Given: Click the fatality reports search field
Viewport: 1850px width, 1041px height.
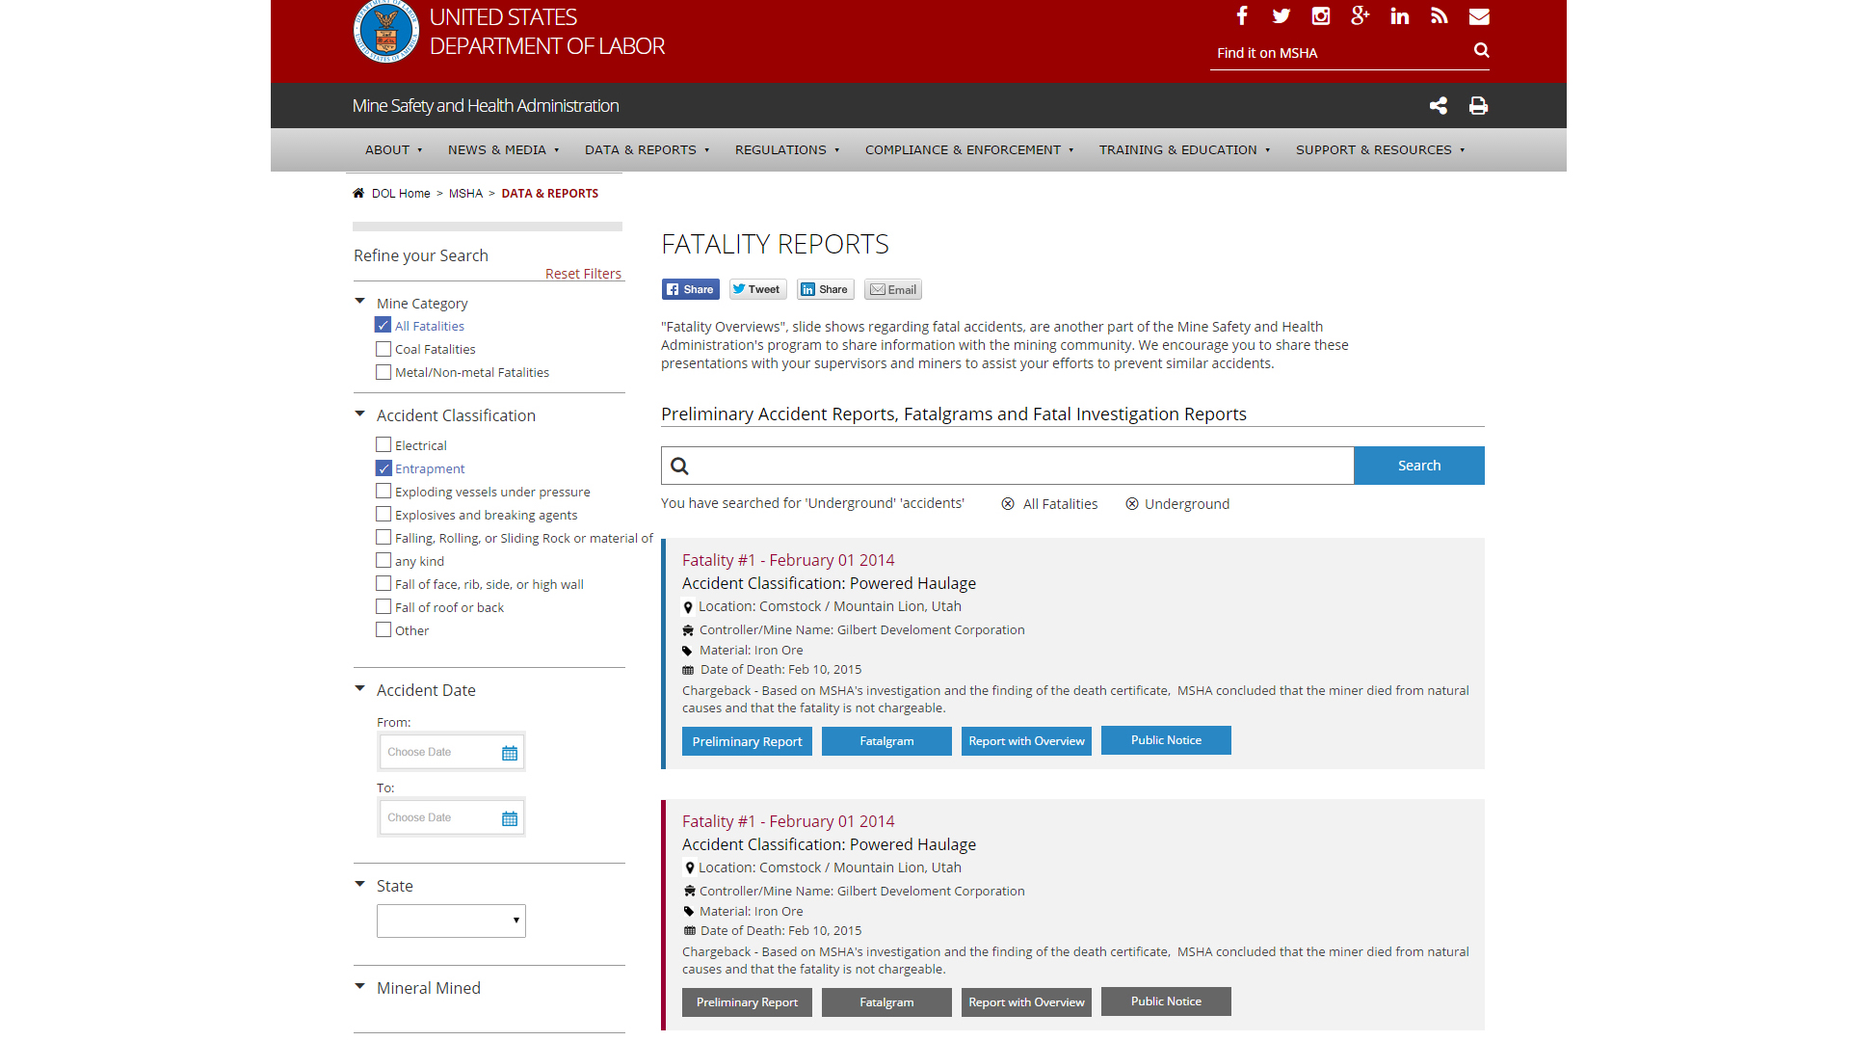Looking at the screenshot, I should click(x=1021, y=466).
